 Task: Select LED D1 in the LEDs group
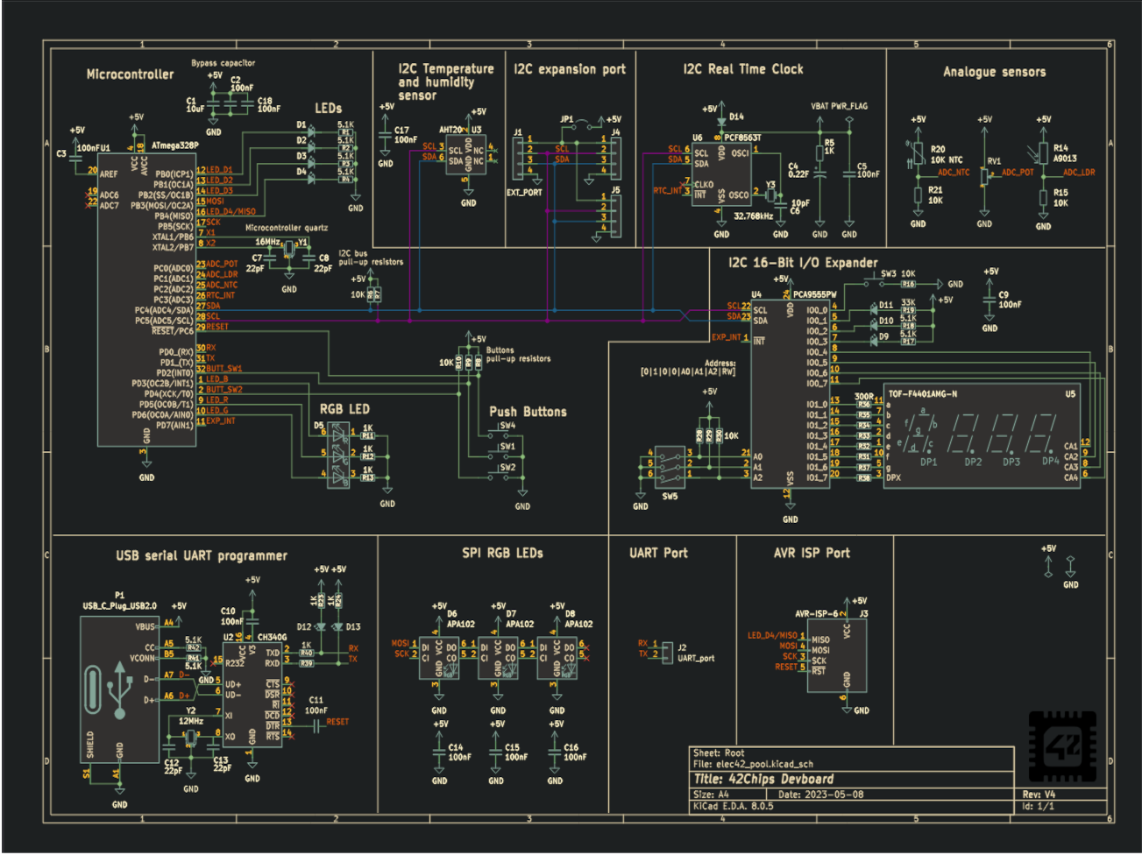[x=311, y=132]
